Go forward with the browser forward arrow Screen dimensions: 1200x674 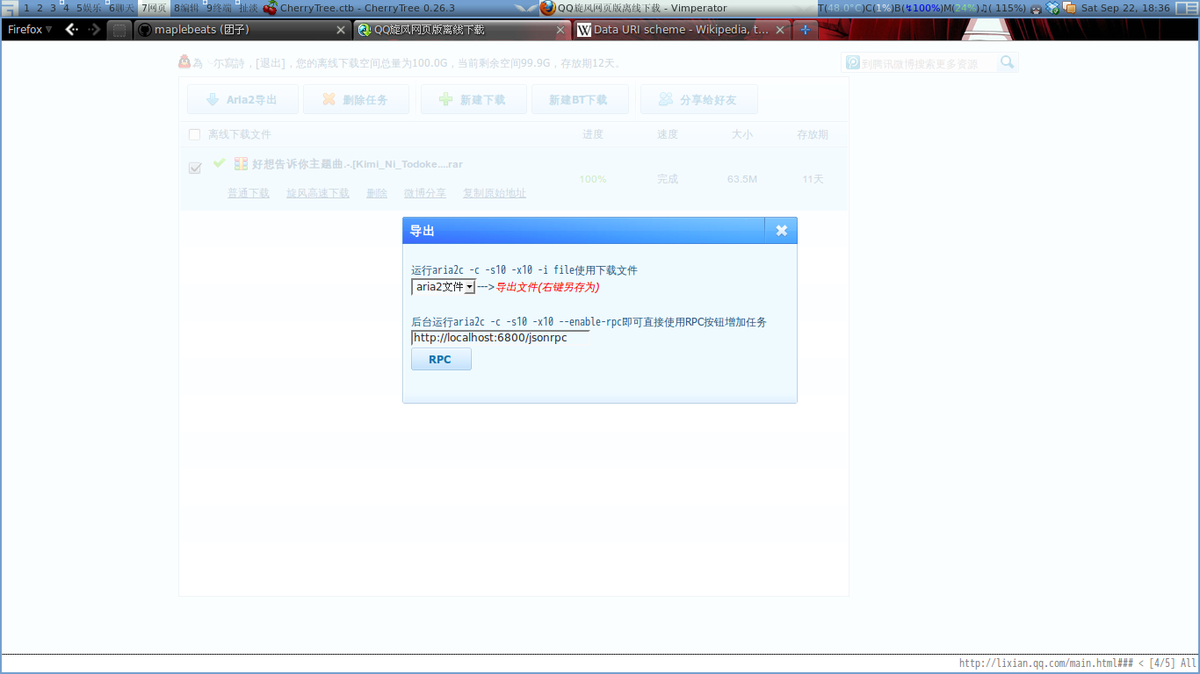coord(94,30)
